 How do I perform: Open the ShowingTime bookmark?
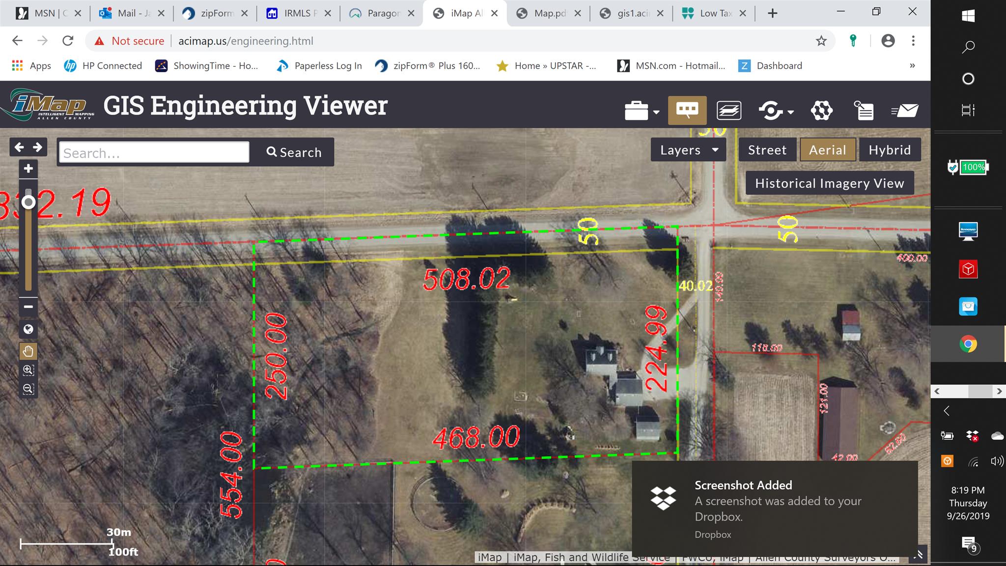pyautogui.click(x=207, y=66)
